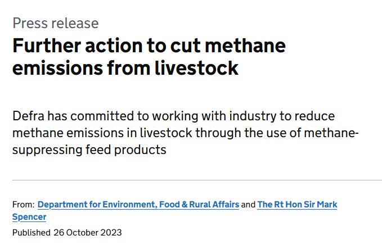Click the "Published" label
Screen dimensions: 382x249
31,232
